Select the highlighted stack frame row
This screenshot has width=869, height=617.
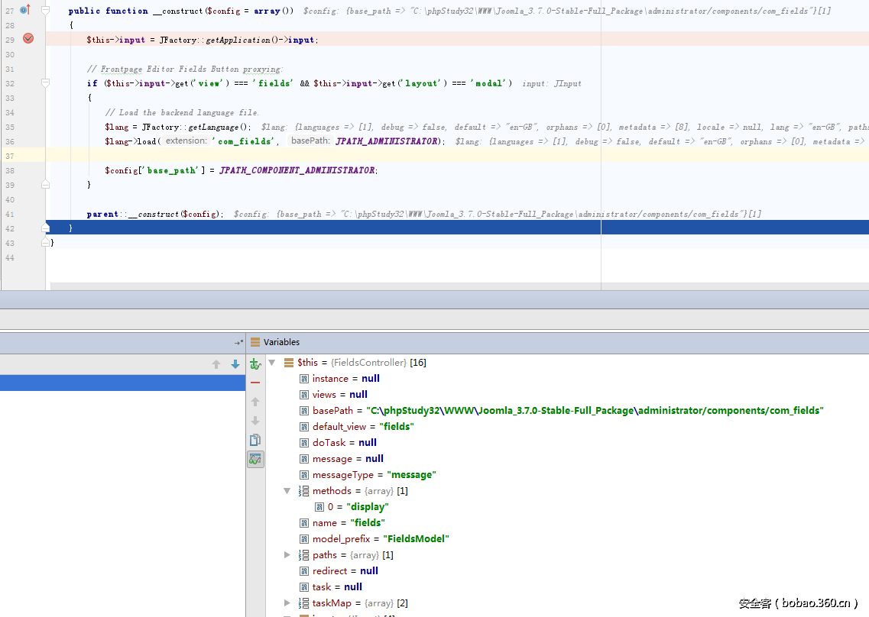point(122,383)
